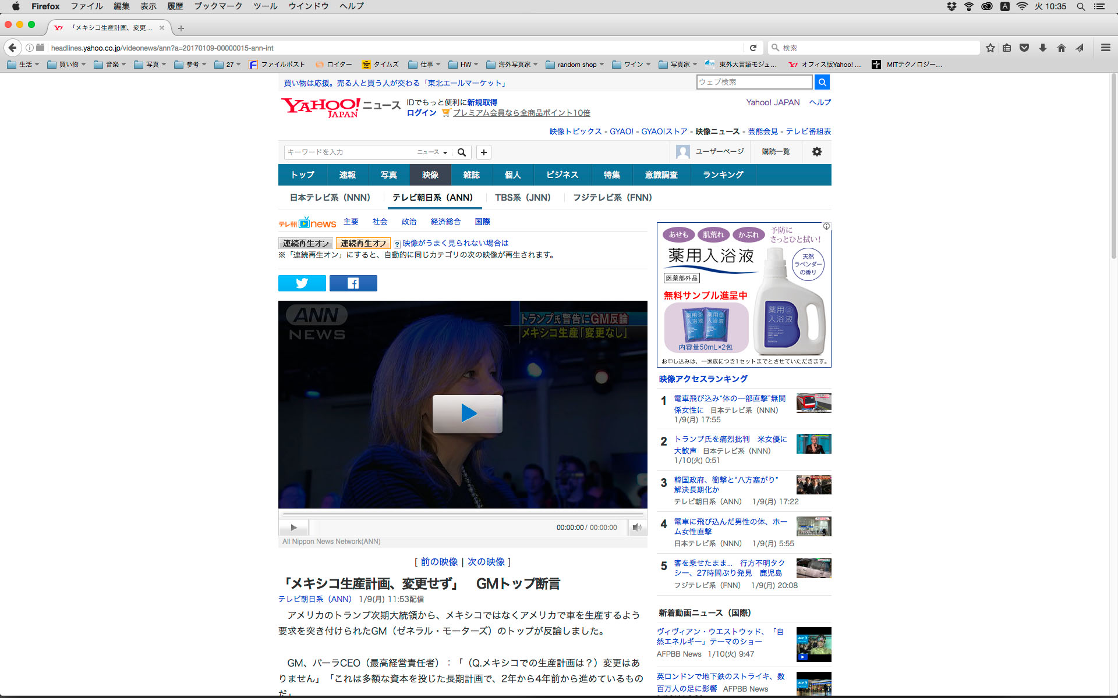Turn off continuous playback (連続再生オフ)
The image size is (1118, 698).
pyautogui.click(x=363, y=243)
